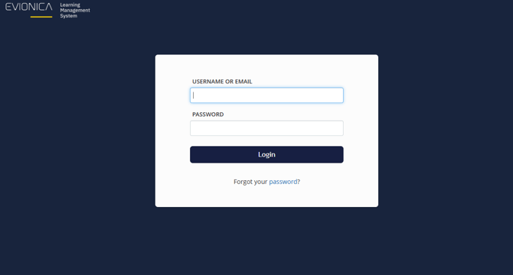Focus the Username or Email input field
The width and height of the screenshot is (513, 275).
pyautogui.click(x=266, y=95)
